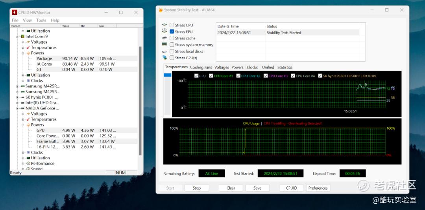This screenshot has height=210, width=425.
Task: Click the Save button in AIDA64
Action: pos(257,188)
